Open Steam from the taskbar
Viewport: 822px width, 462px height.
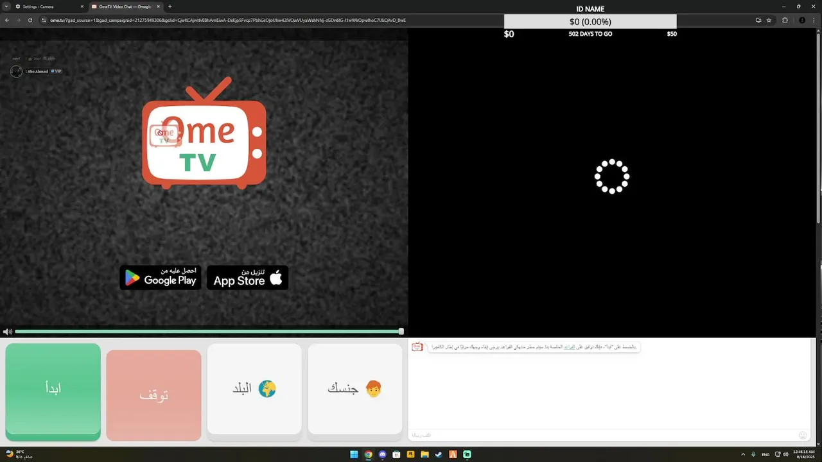[x=439, y=454]
